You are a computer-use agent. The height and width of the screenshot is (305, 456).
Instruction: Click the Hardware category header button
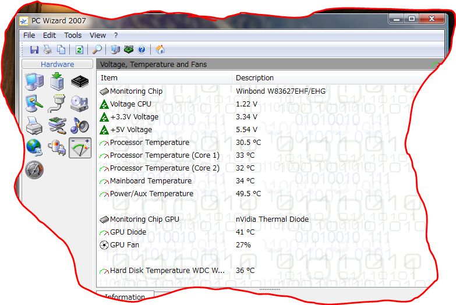(57, 64)
